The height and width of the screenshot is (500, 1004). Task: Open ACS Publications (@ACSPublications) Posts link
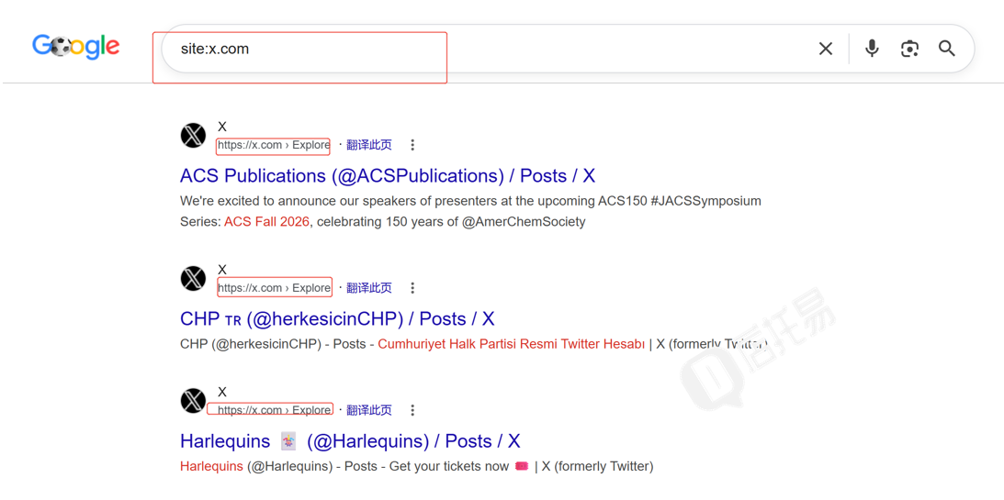388,176
